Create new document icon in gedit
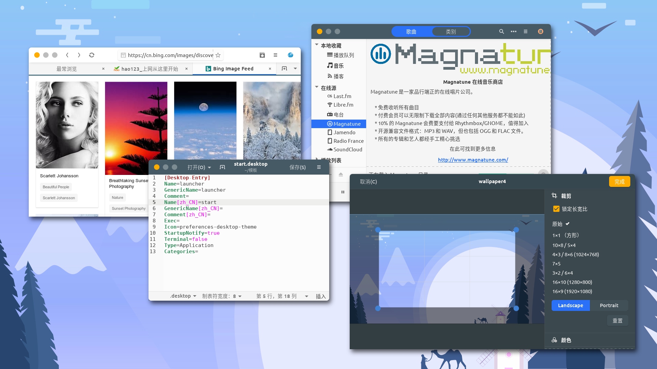Image resolution: width=657 pixels, height=369 pixels. pos(222,167)
